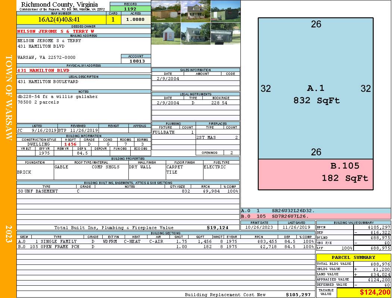Image resolution: width=392 pixels, height=298 pixels.
Task: Select the small blue shed with red door photo
Action: [166, 34]
